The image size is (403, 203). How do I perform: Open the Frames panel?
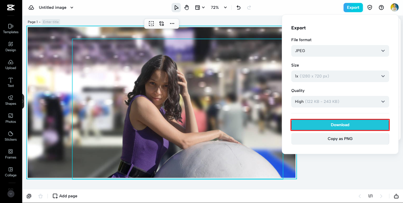click(x=11, y=154)
